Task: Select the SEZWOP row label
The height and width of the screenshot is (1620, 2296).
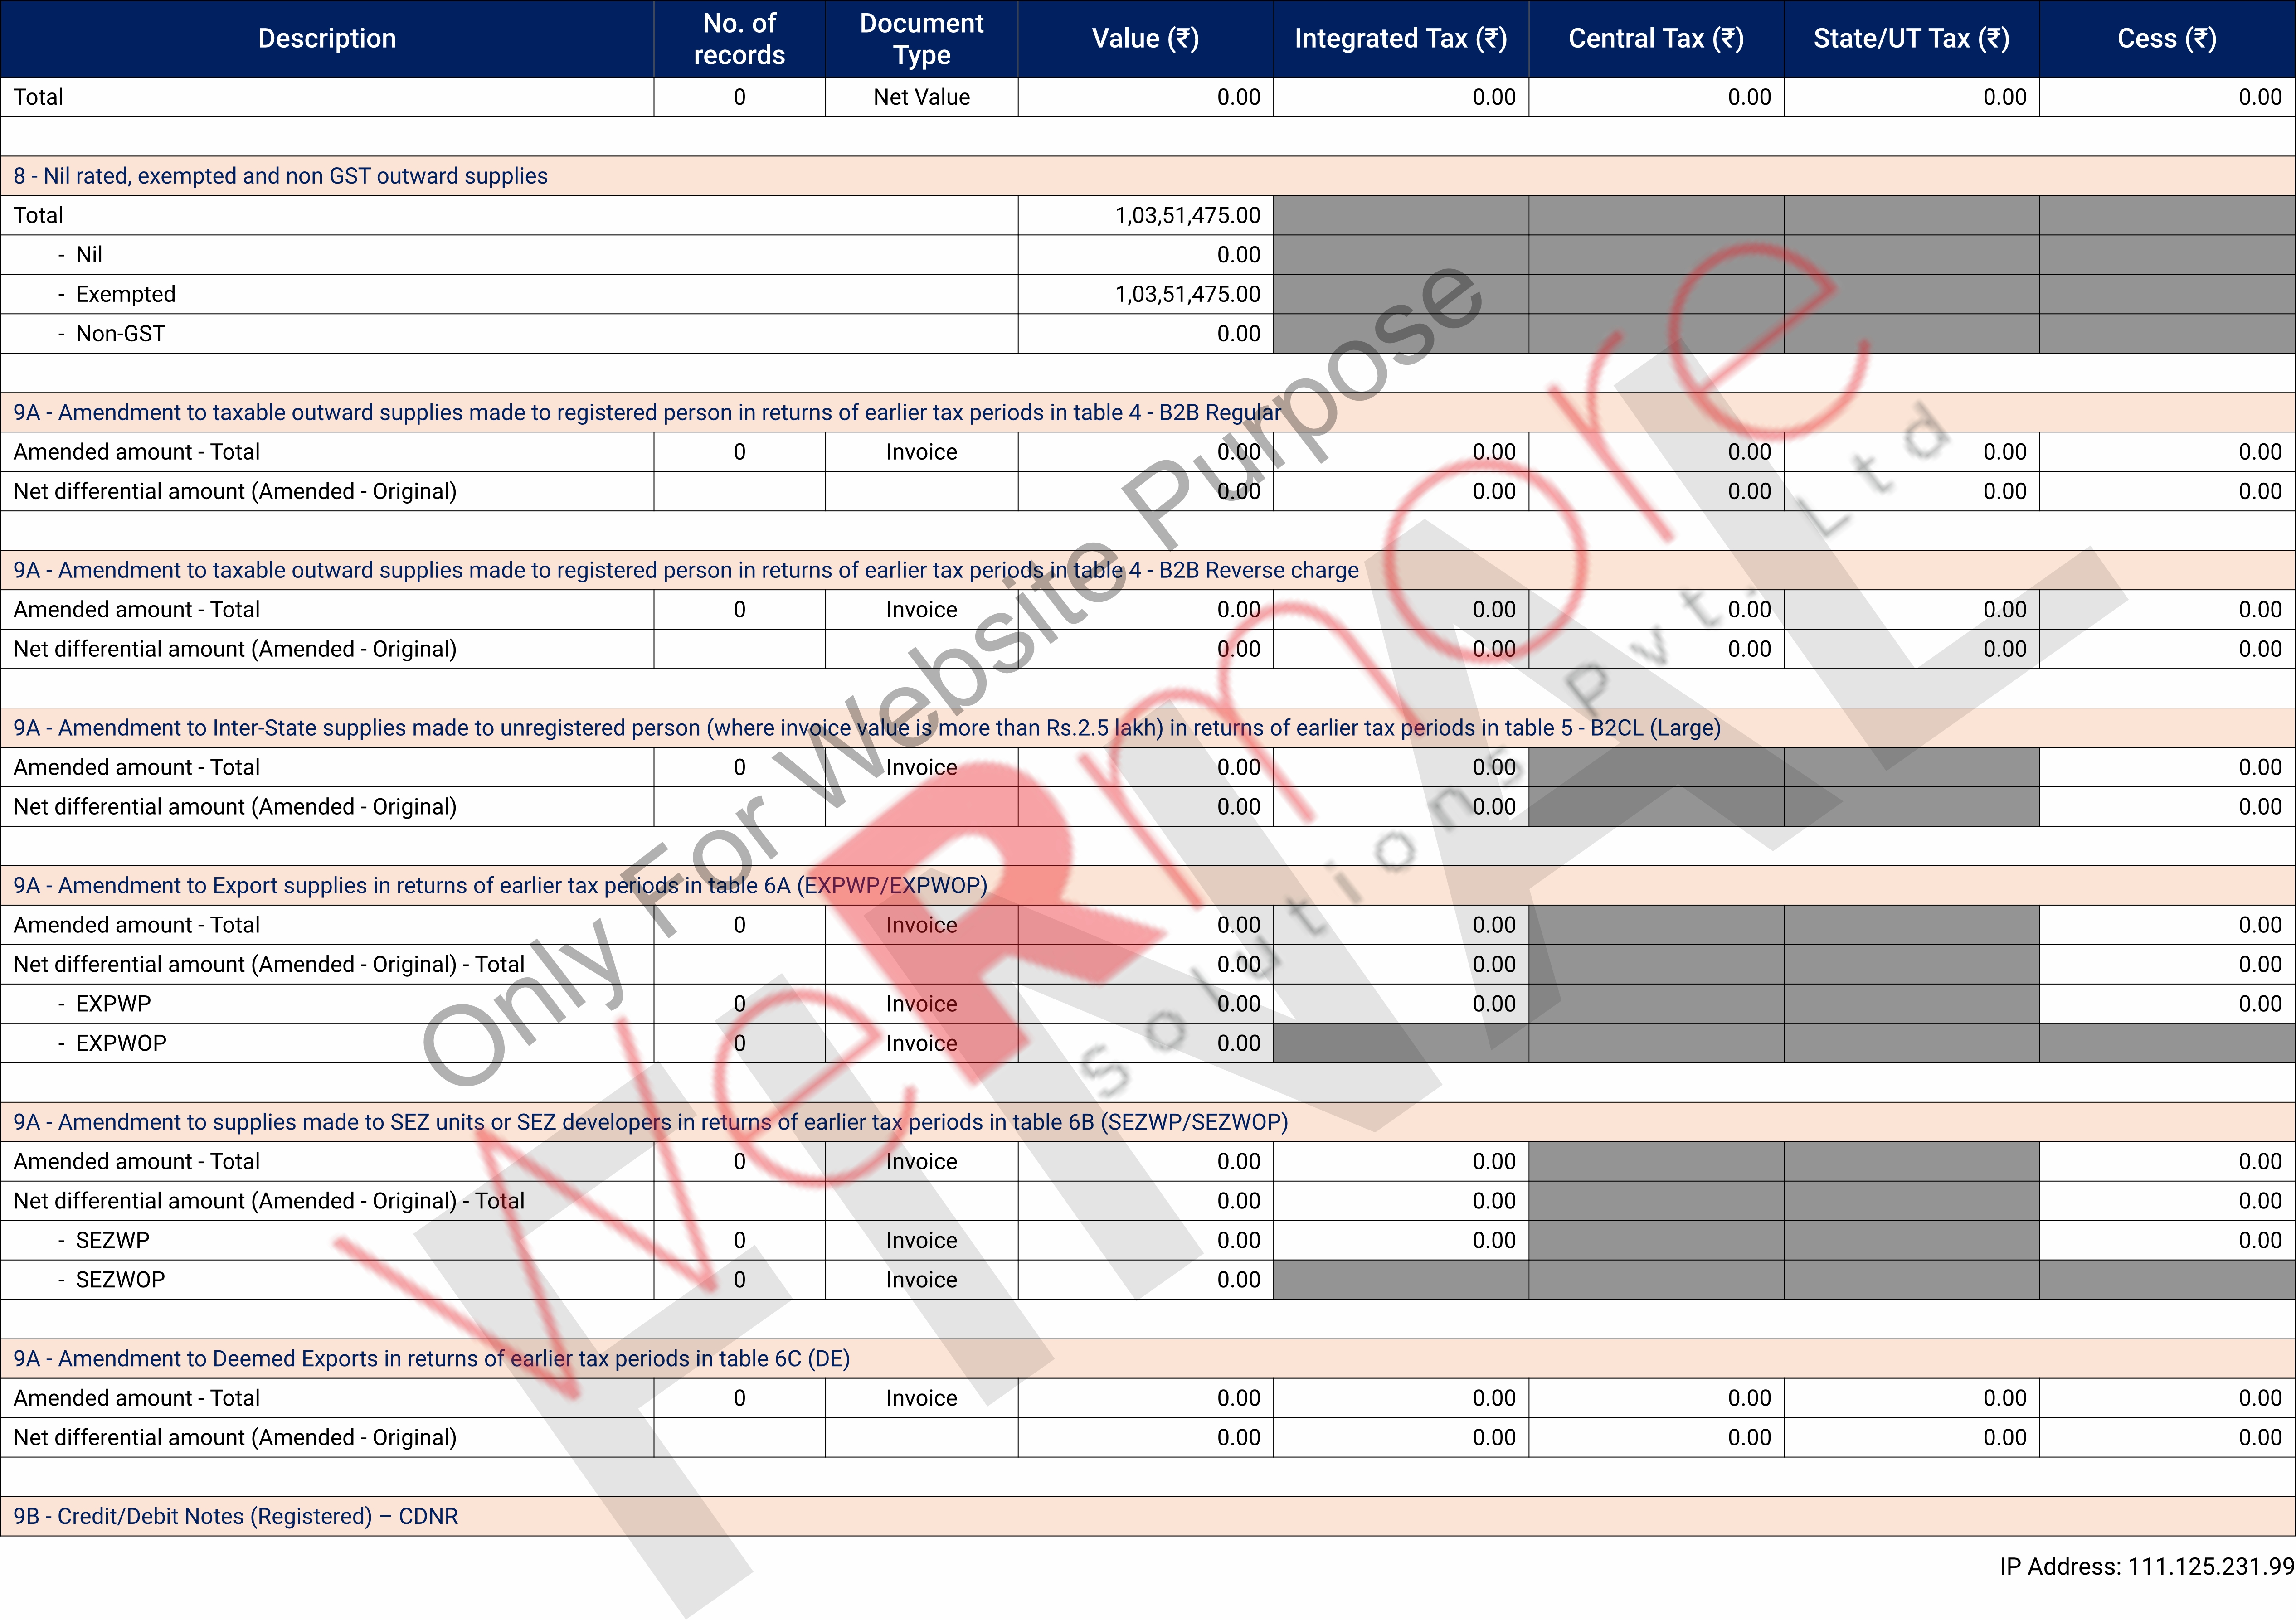Action: pyautogui.click(x=120, y=1280)
